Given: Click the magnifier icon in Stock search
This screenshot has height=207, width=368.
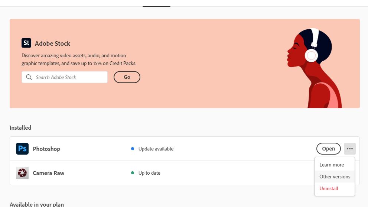Looking at the screenshot, I should [x=29, y=77].
